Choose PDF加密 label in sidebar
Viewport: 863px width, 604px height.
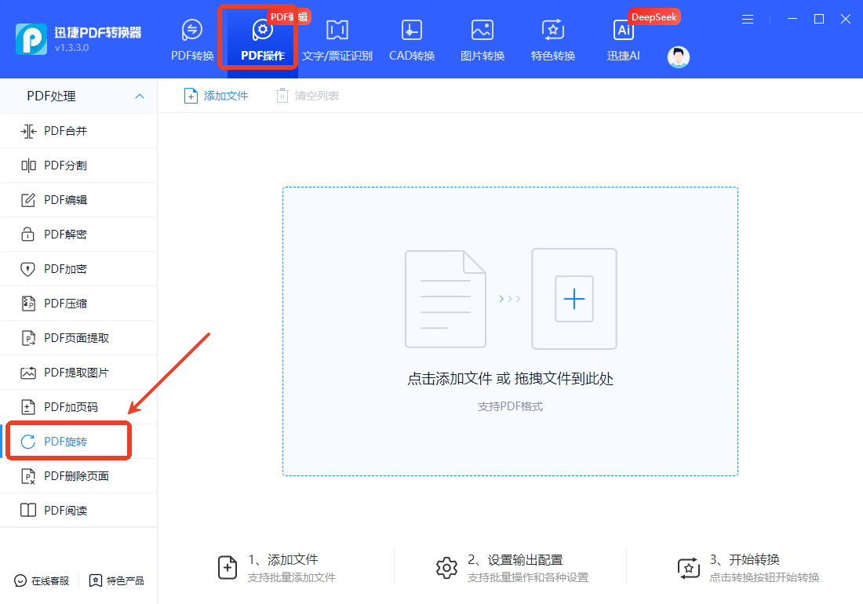click(65, 269)
